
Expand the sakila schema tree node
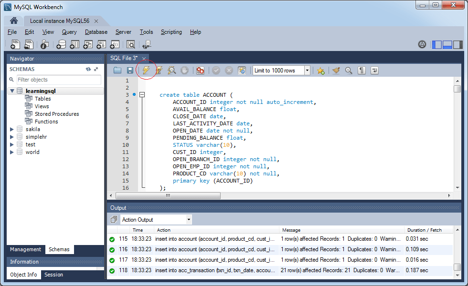[12, 129]
